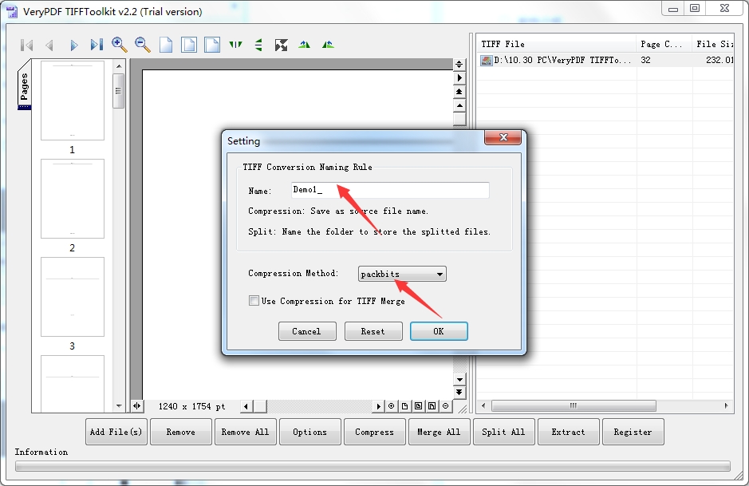
Task: Click file list horizontal scrollbar thumb
Action: [x=574, y=405]
